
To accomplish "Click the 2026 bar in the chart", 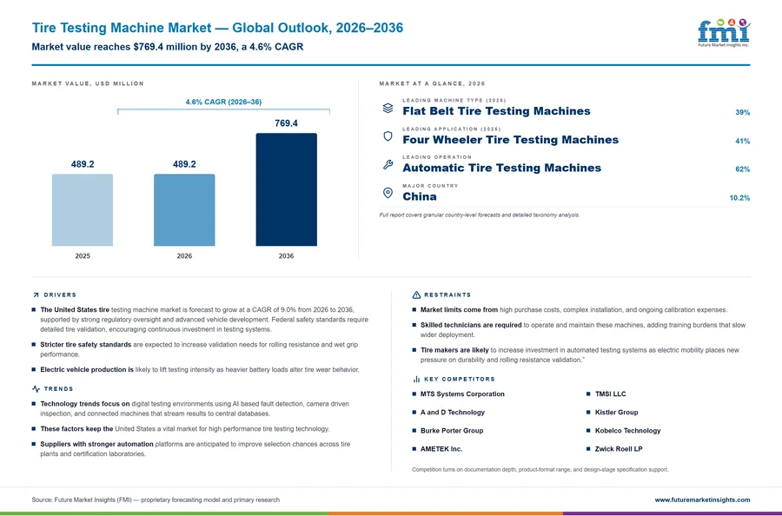I will click(x=184, y=210).
